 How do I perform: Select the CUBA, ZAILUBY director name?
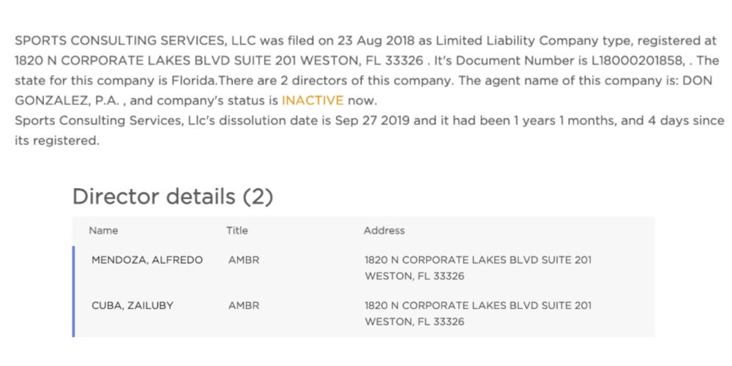[x=132, y=306]
